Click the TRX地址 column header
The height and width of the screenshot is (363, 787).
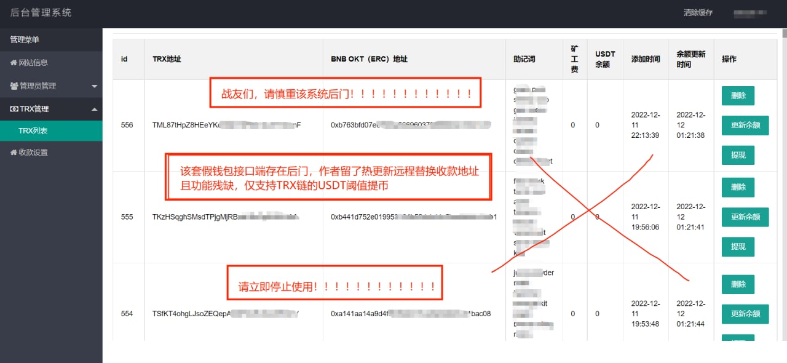coord(167,59)
